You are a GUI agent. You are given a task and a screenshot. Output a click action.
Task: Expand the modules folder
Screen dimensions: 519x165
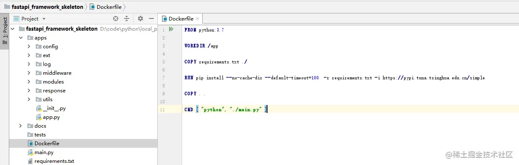pyautogui.click(x=29, y=82)
